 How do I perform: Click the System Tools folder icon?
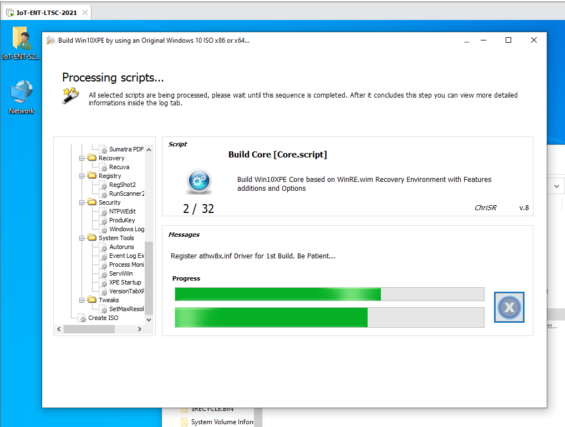[x=92, y=238]
